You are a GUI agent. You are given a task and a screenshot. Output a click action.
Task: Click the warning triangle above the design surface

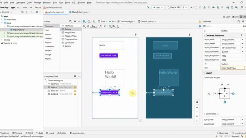point(200,21)
